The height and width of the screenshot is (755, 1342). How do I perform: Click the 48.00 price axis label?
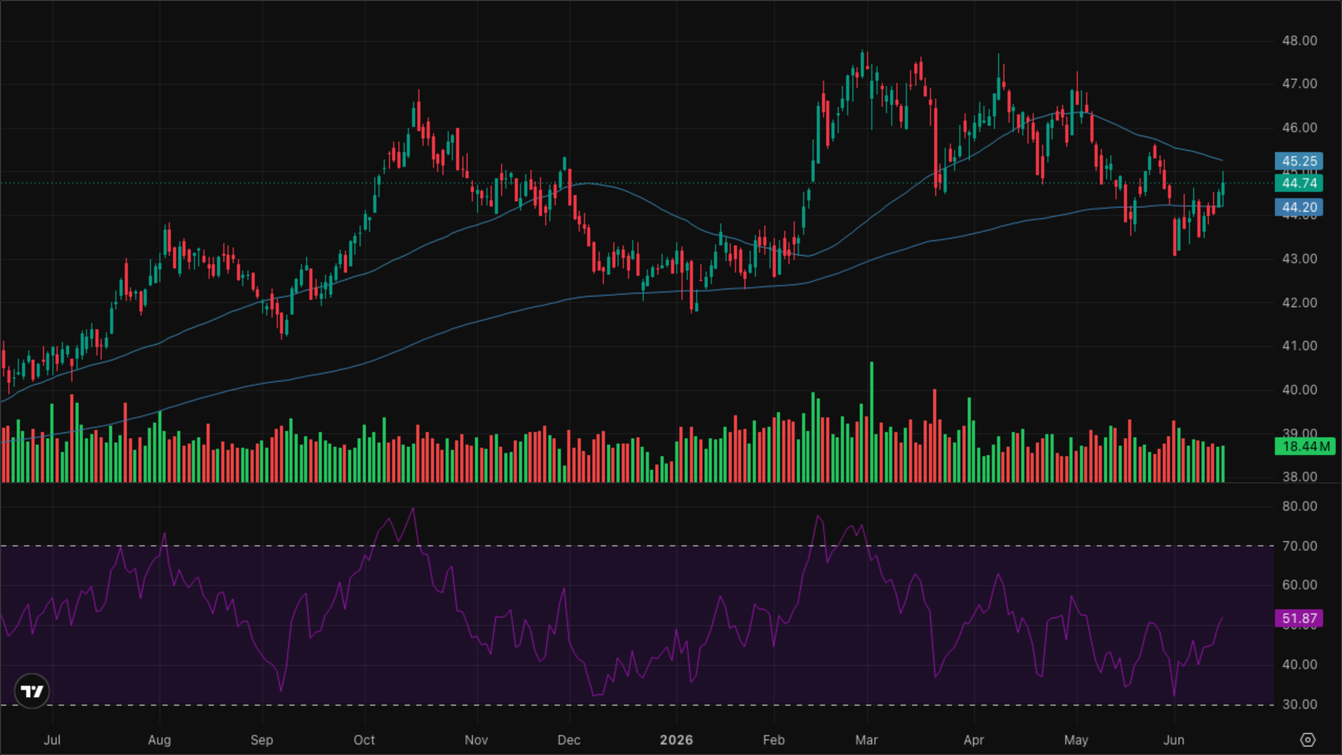1300,40
